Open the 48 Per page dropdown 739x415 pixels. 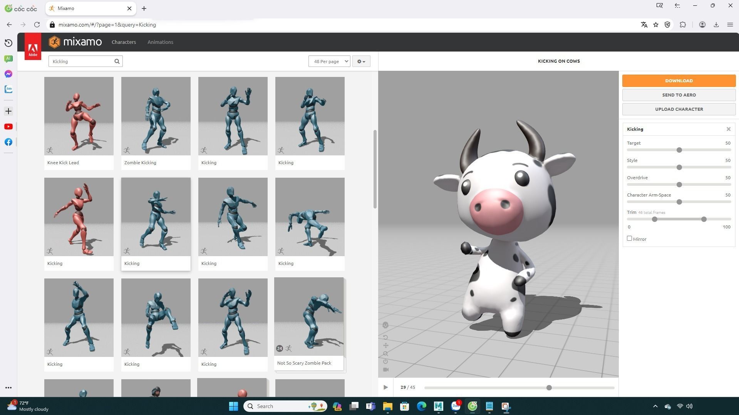(x=329, y=61)
